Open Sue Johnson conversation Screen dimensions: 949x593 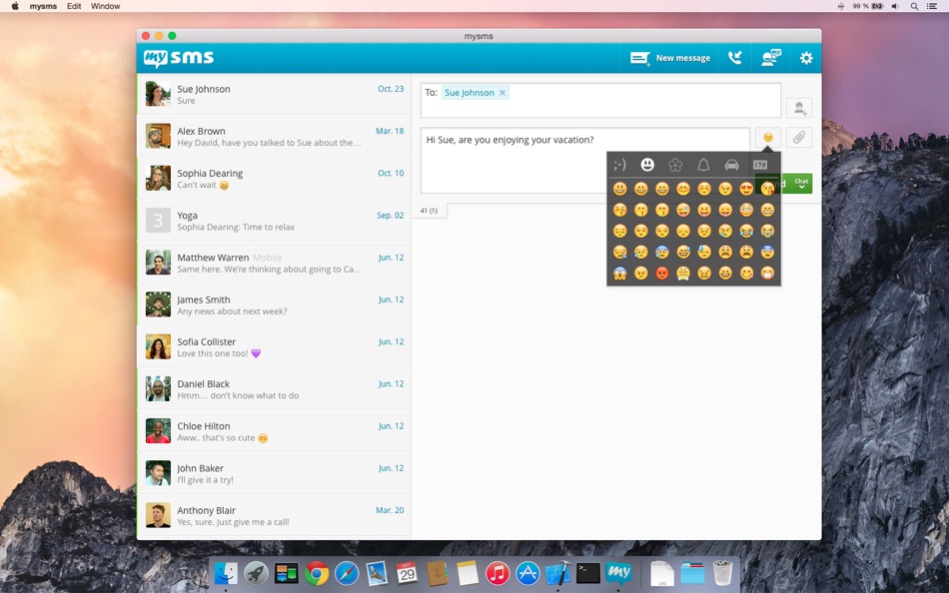tap(274, 94)
